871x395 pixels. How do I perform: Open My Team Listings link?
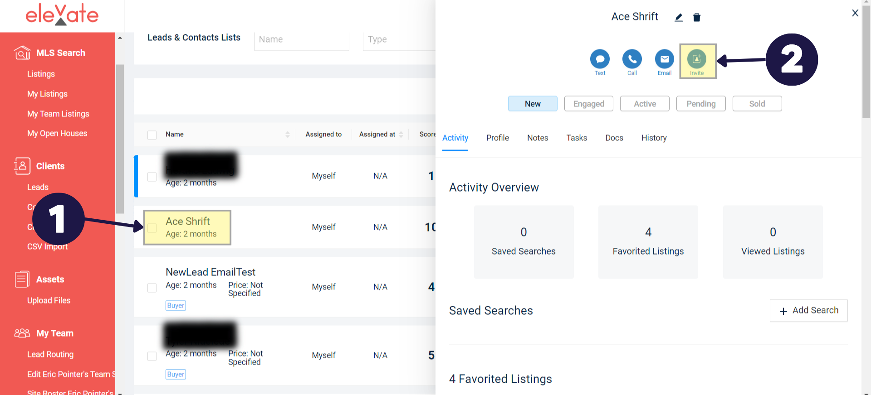58,114
